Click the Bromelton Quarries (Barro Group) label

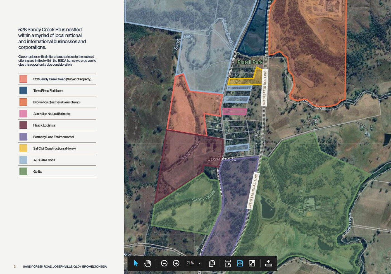pos(57,102)
